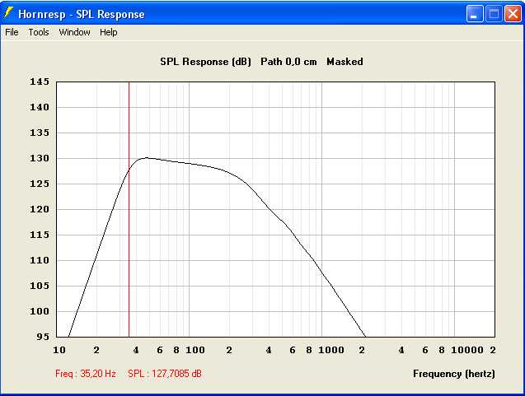The image size is (525, 396).
Task: Open the Tools menu
Action: coord(39,32)
